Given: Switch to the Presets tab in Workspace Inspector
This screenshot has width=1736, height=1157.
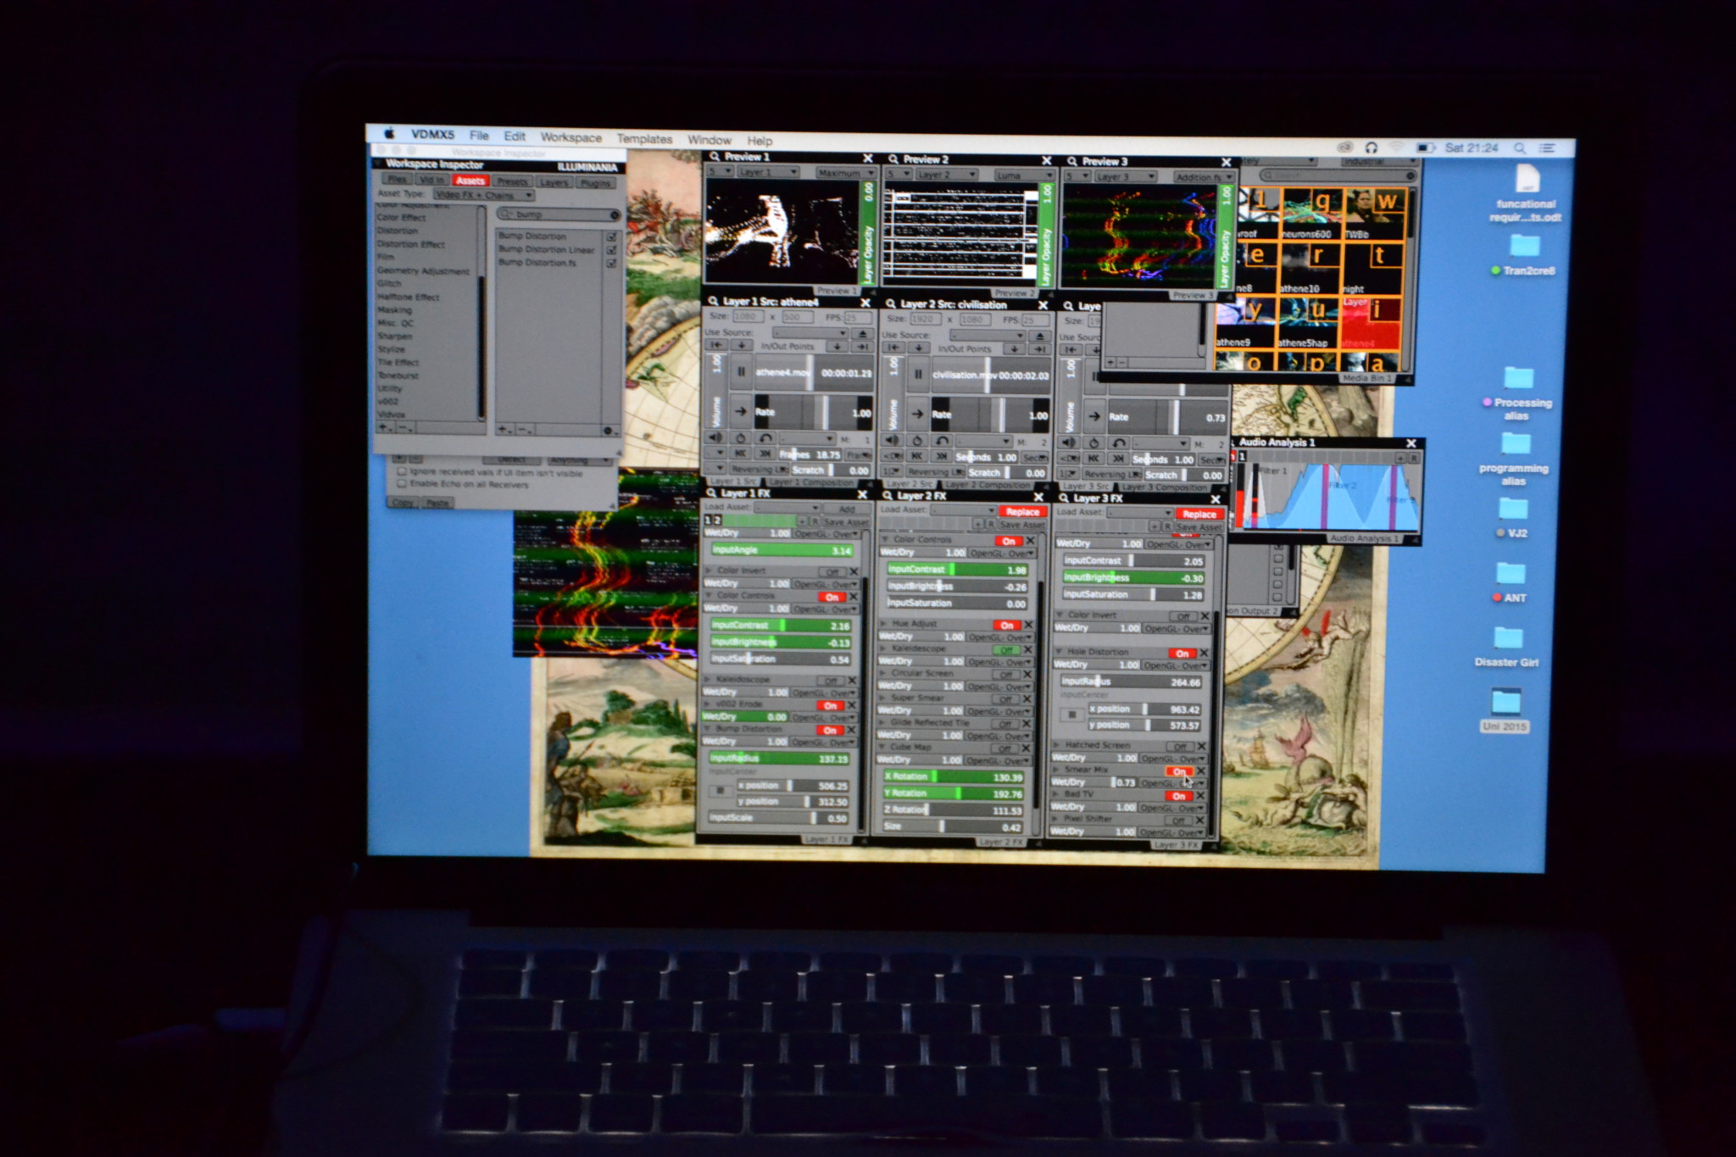Looking at the screenshot, I should click(x=512, y=181).
